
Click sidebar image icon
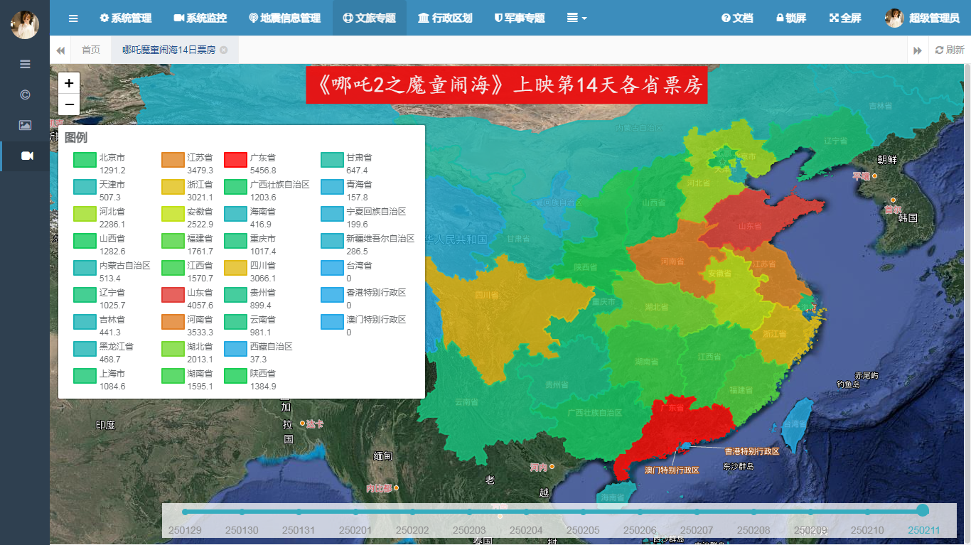coord(25,125)
